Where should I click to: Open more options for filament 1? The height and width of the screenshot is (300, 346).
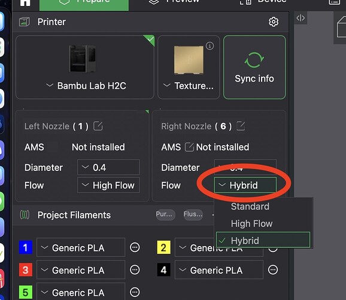135,247
